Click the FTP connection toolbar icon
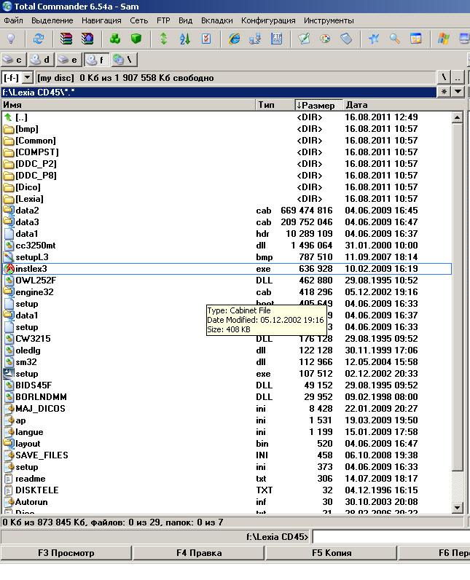 point(277,39)
